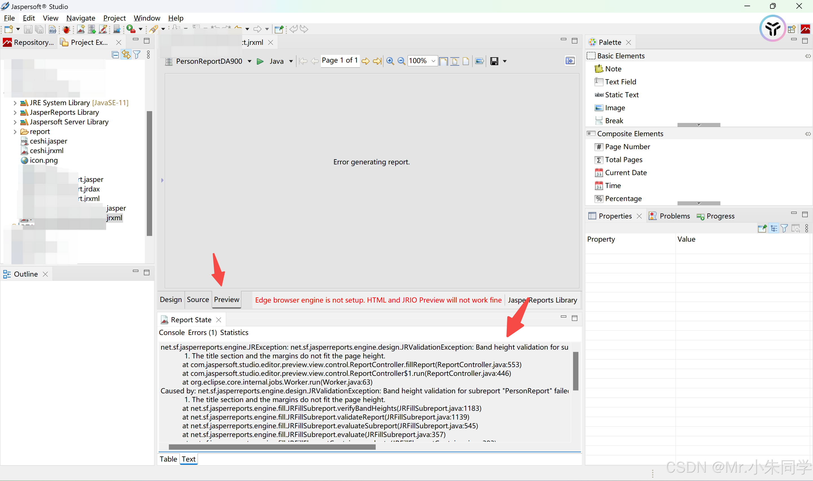Switch to the Text view below the error log

189,459
